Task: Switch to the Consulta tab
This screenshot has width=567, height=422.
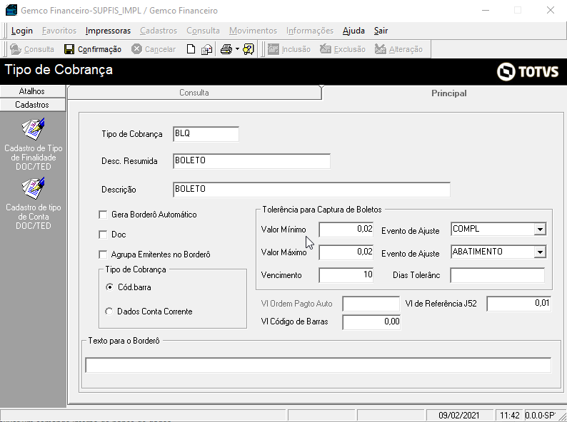Action: point(194,93)
